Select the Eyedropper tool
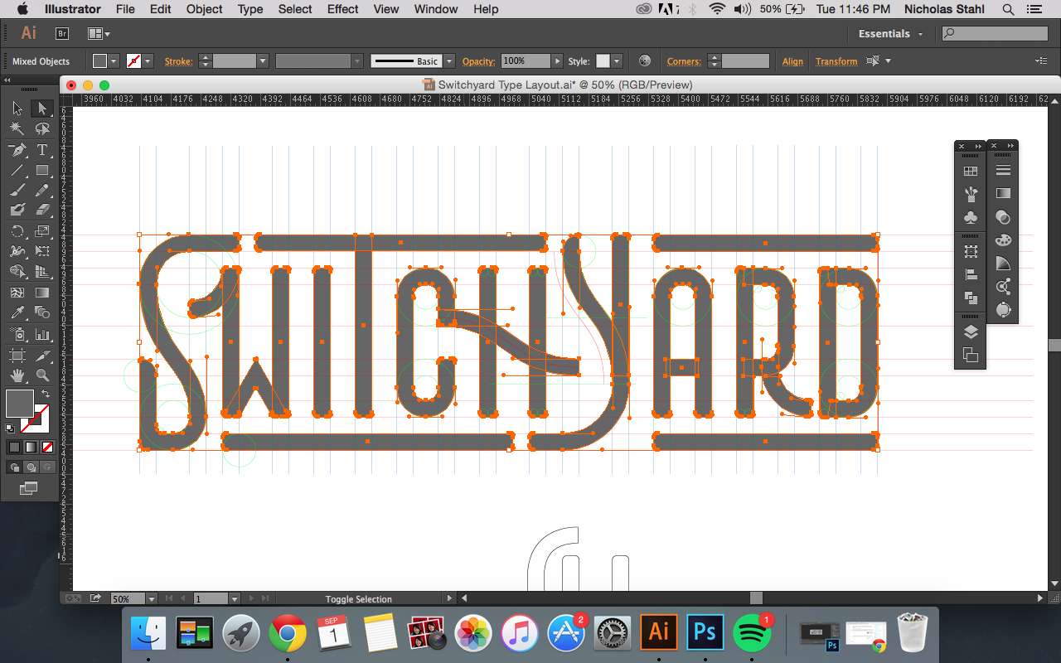This screenshot has width=1061, height=663. pyautogui.click(x=17, y=313)
